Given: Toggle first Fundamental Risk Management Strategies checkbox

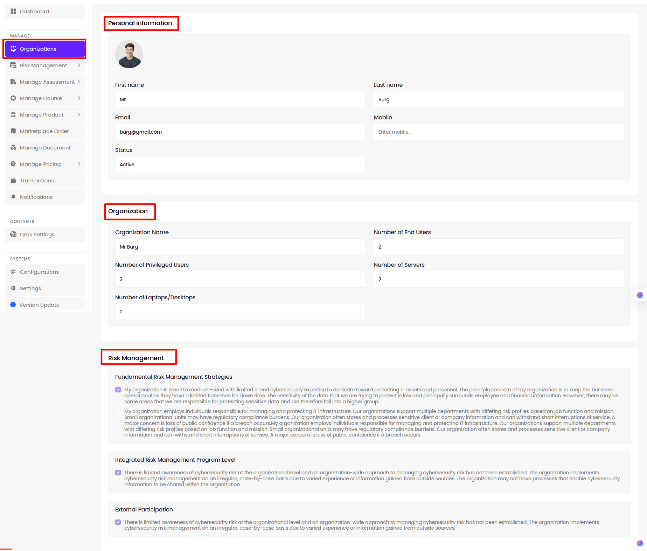Looking at the screenshot, I should tap(118, 390).
